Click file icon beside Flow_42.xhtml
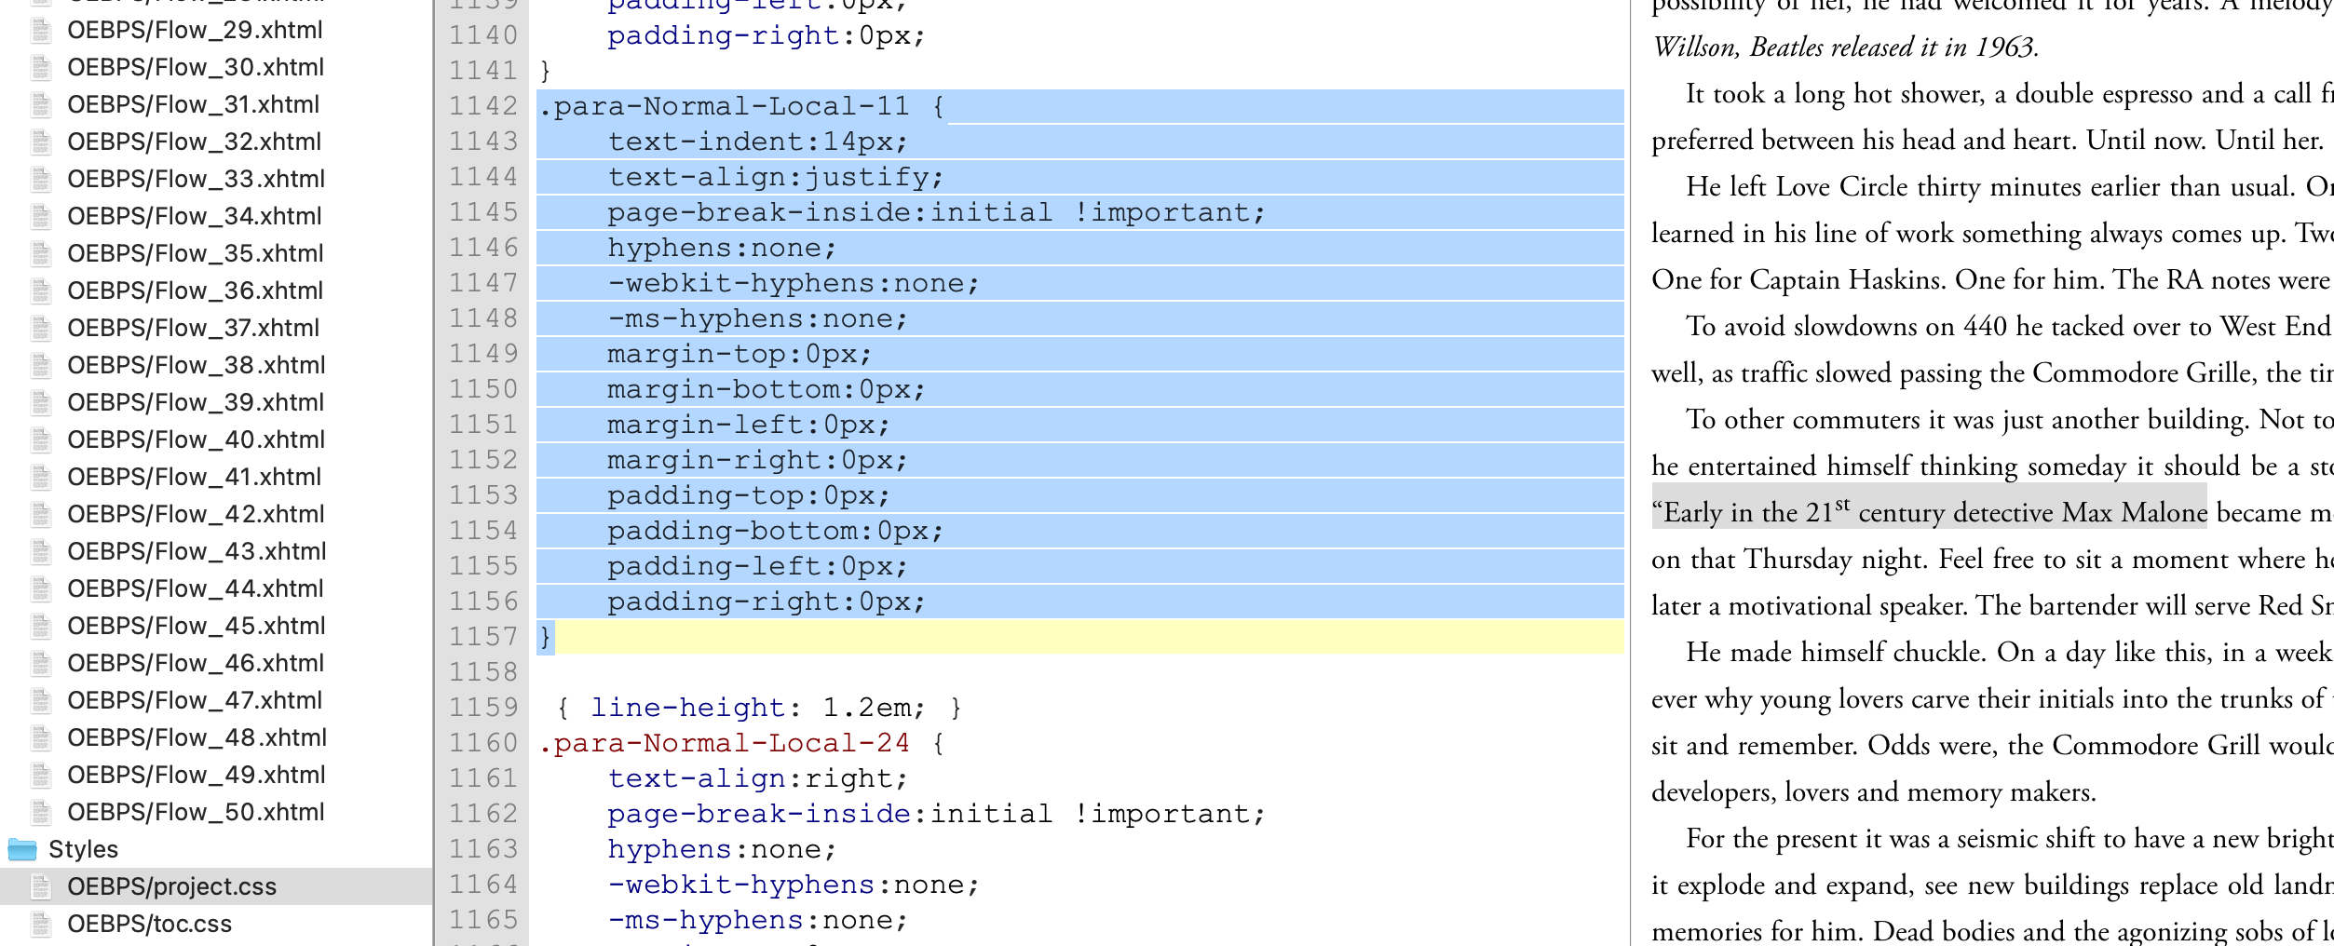The width and height of the screenshot is (2334, 946). click(x=41, y=514)
